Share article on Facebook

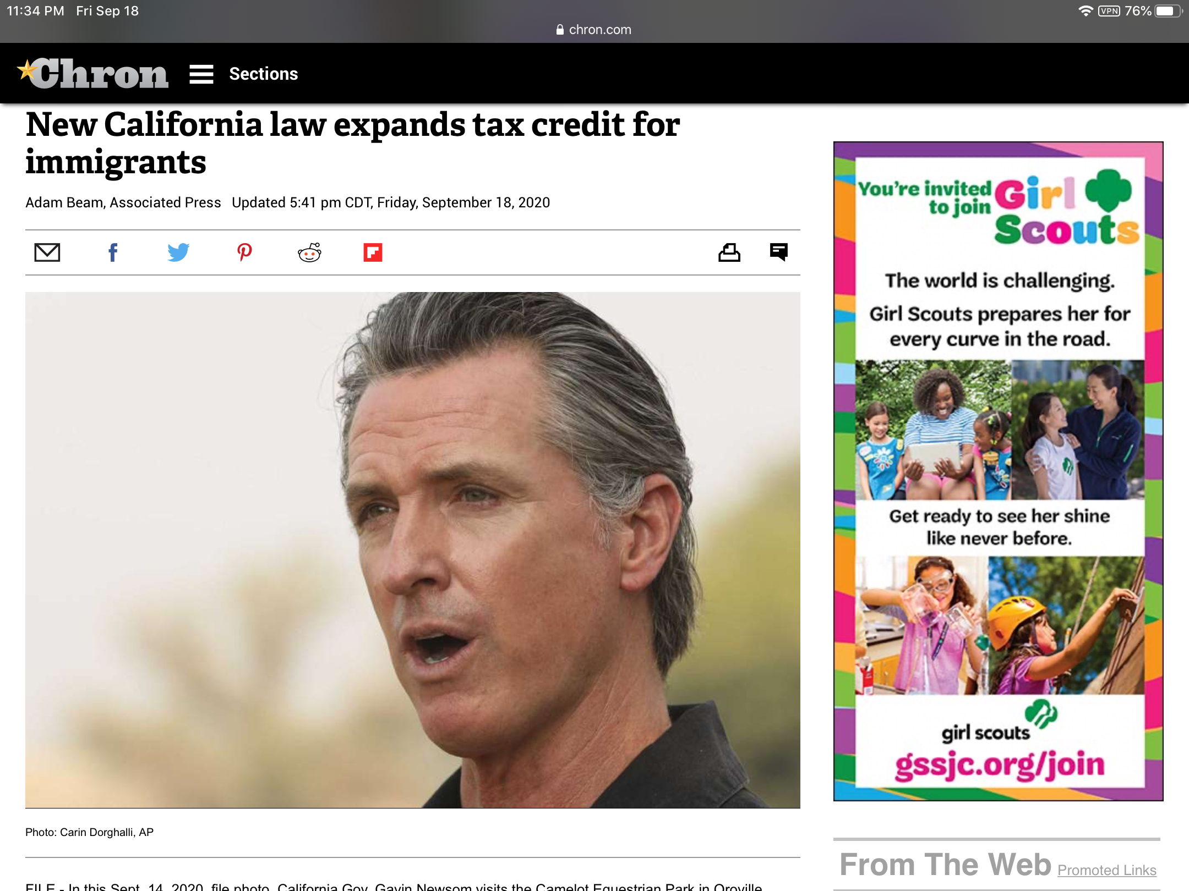pos(113,252)
